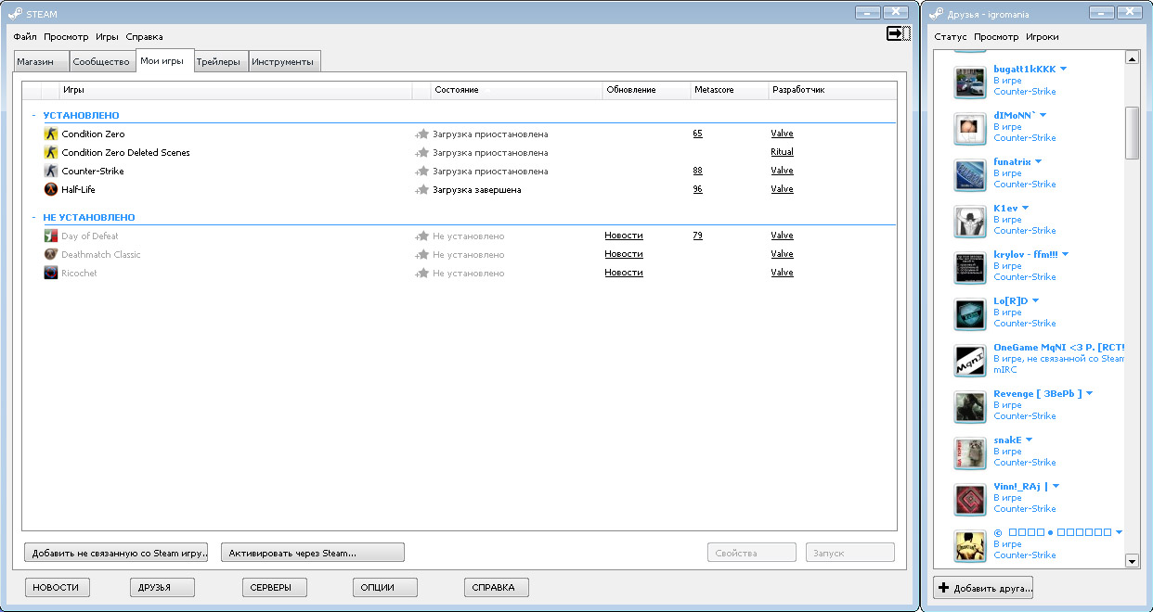Open dropdown arrow next to krylov - ffm!!!

pos(1066,254)
